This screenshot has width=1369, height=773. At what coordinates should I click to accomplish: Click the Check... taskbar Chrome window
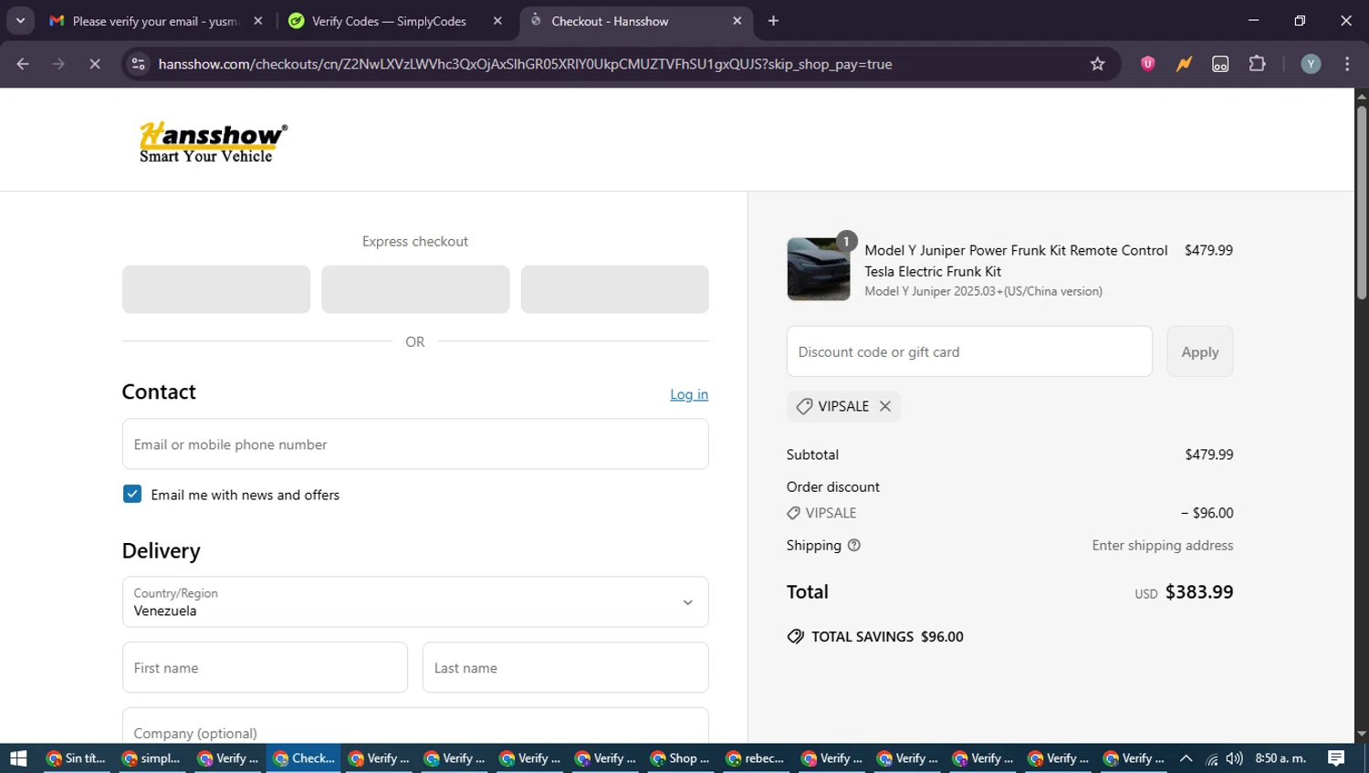(x=303, y=758)
